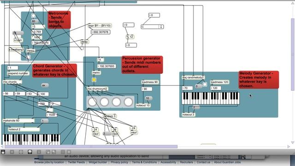Click 'Widget builder' link in browser

click(98, 162)
